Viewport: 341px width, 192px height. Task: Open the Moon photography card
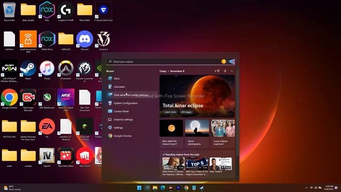click(197, 133)
